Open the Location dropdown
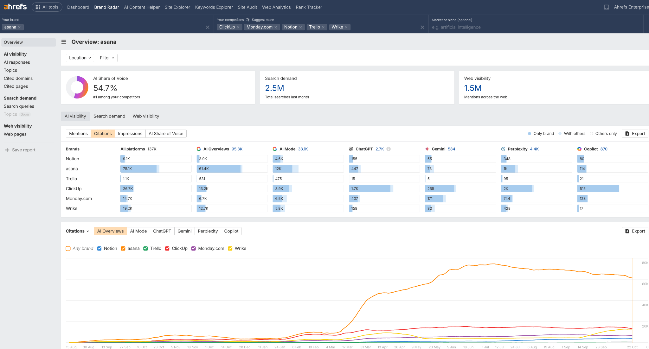649x349 pixels. point(80,58)
